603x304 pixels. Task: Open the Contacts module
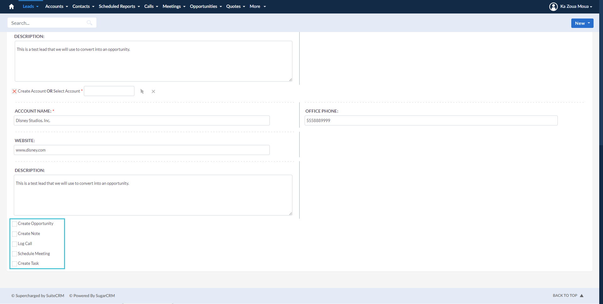click(x=81, y=7)
